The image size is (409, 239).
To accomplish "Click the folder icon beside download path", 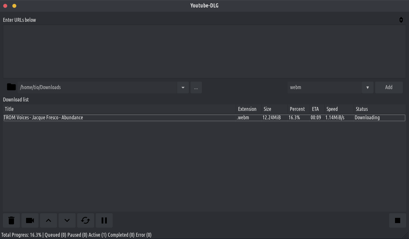I will coord(11,87).
